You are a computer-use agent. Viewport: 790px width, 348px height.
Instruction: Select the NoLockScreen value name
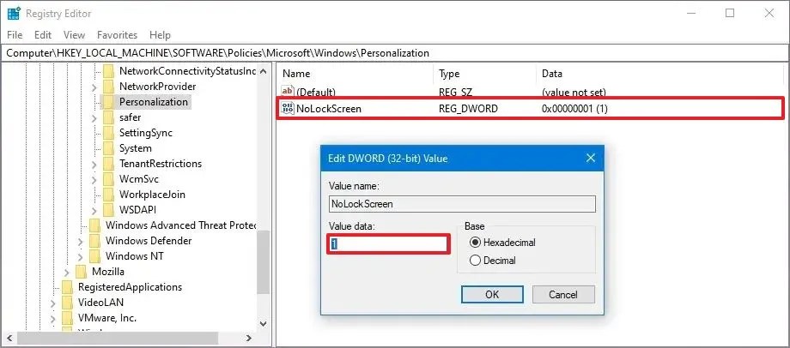[329, 108]
